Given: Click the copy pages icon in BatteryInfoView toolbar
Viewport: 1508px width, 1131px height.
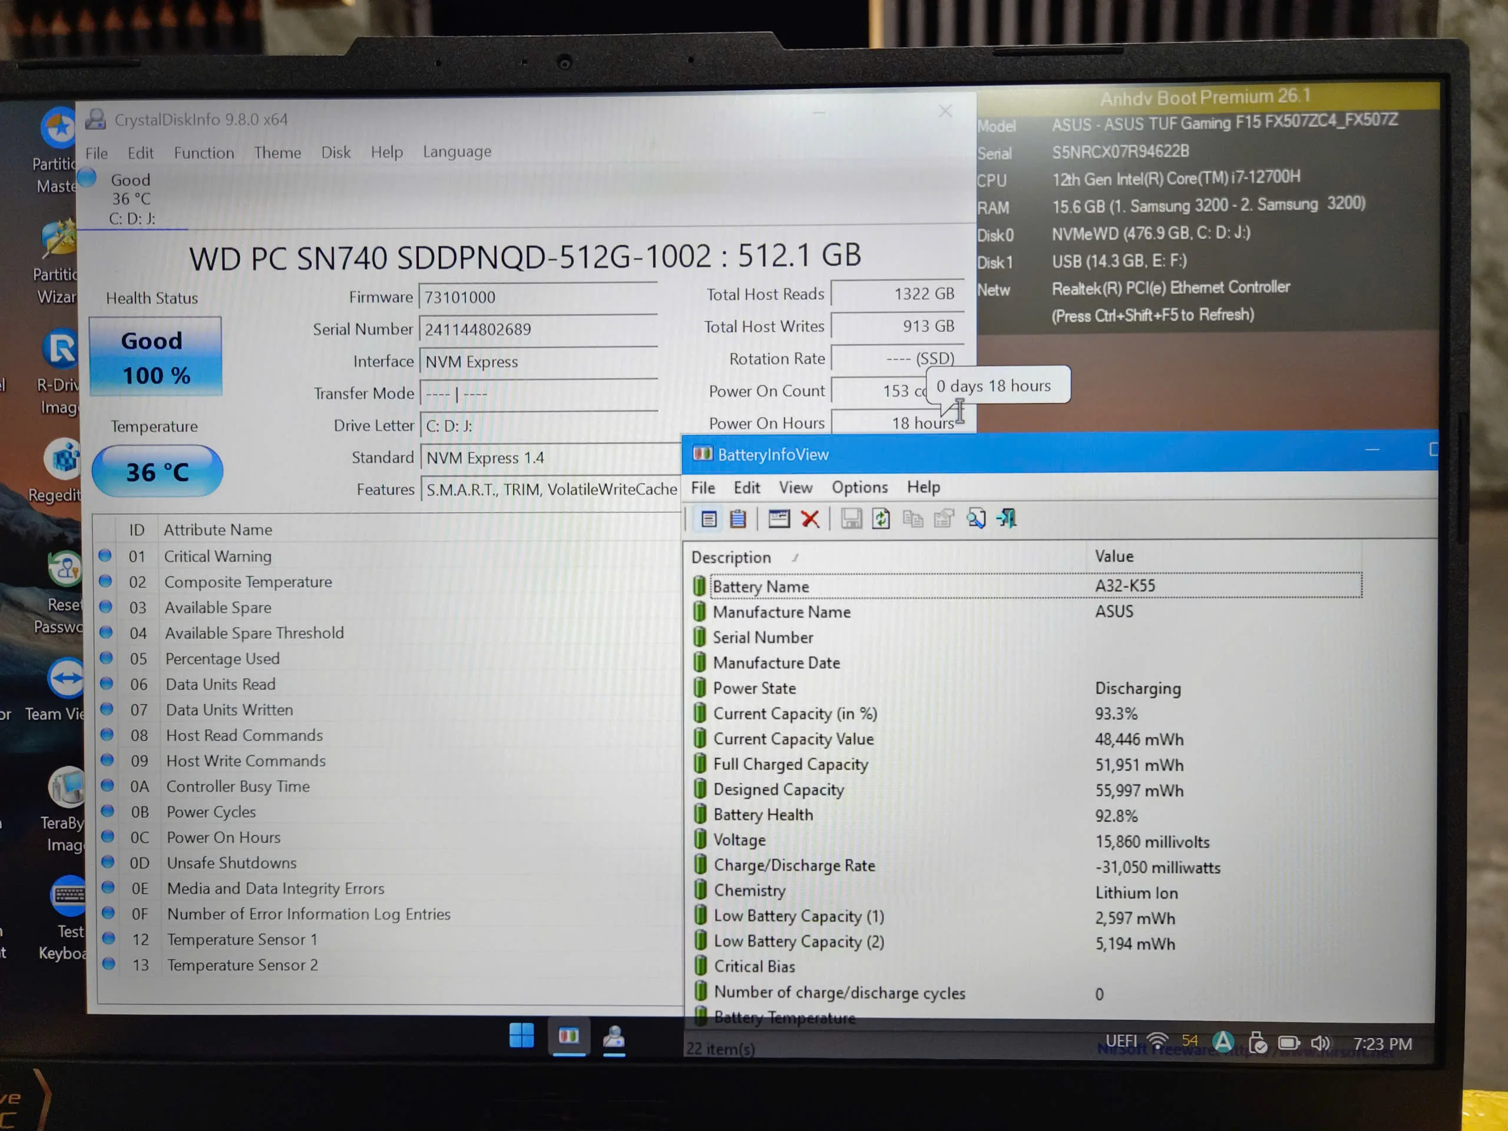Looking at the screenshot, I should pos(913,520).
